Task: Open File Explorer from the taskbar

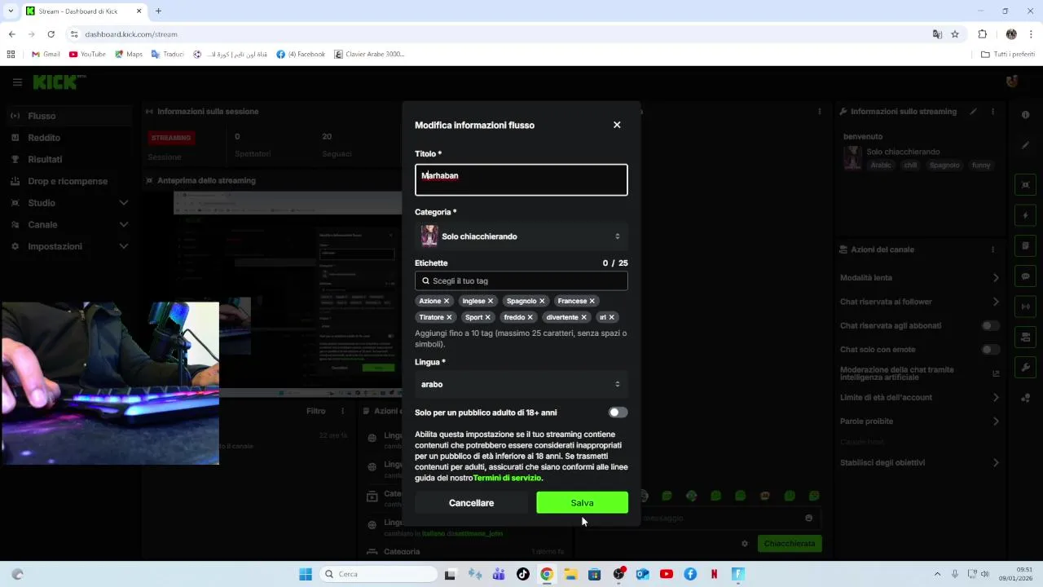Action: pyautogui.click(x=570, y=574)
